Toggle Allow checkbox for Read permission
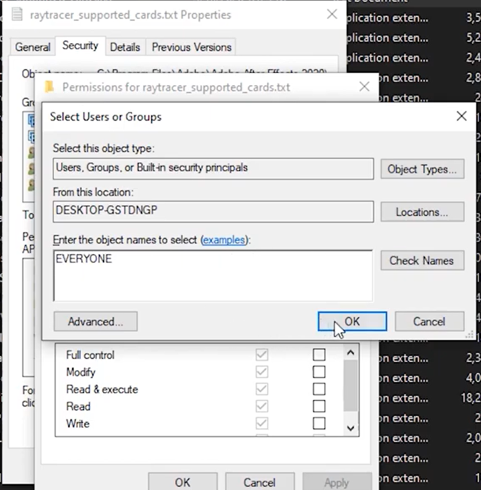This screenshot has height=490, width=481. point(262,406)
